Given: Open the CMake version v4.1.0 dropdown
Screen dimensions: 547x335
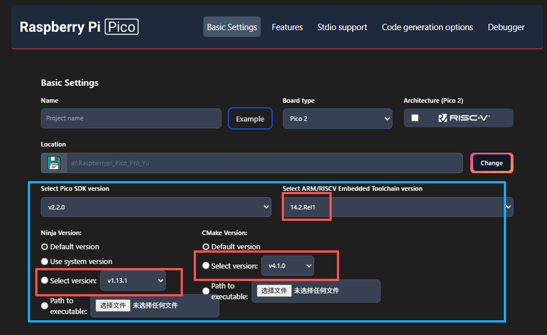Looking at the screenshot, I should (287, 266).
